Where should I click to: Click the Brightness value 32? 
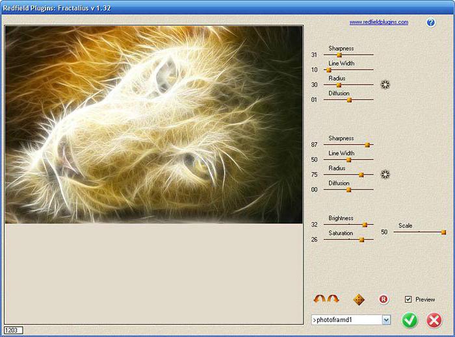click(314, 225)
